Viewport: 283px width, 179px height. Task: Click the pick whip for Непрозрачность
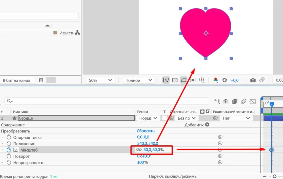click(220, 162)
